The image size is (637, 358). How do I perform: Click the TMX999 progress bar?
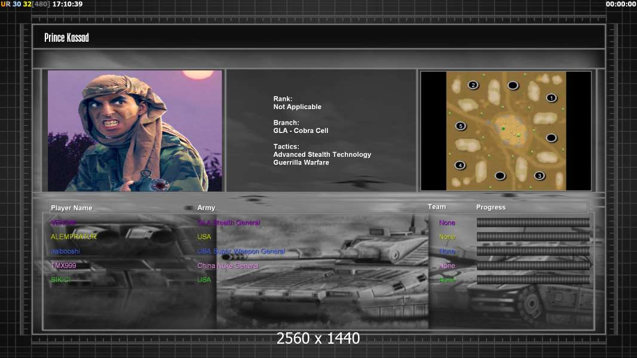[x=533, y=266]
